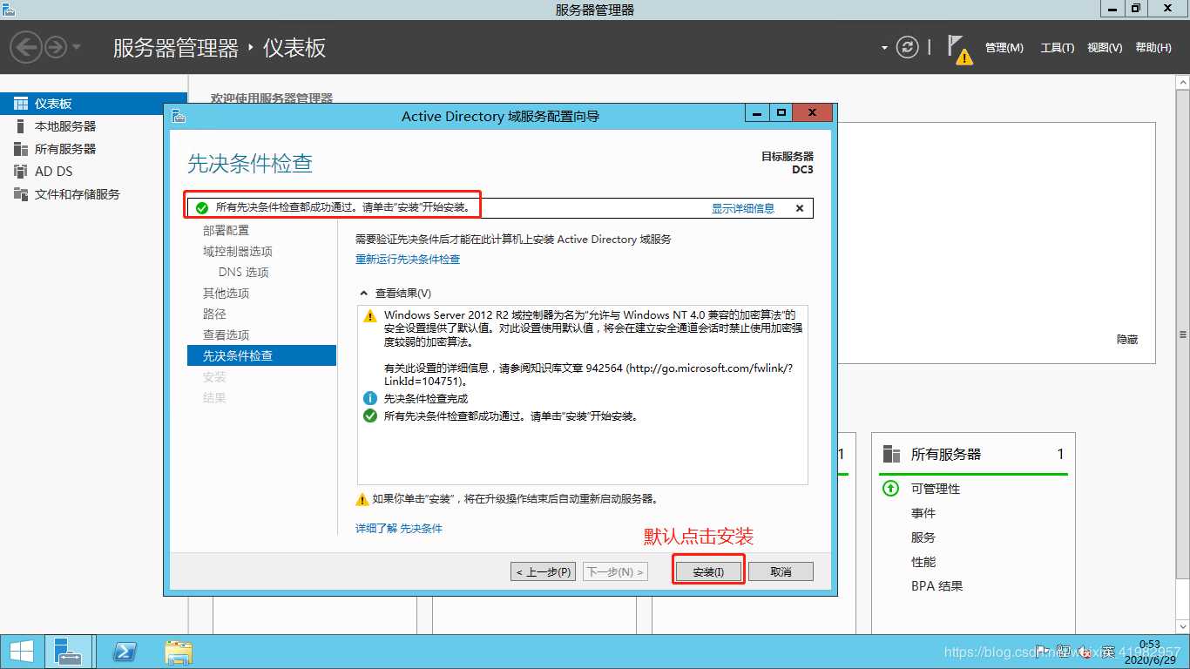Click the Windows Start button
Image resolution: width=1190 pixels, height=669 pixels.
[x=22, y=652]
